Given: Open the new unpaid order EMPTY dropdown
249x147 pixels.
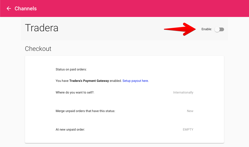Looking at the screenshot, I should (x=188, y=130).
